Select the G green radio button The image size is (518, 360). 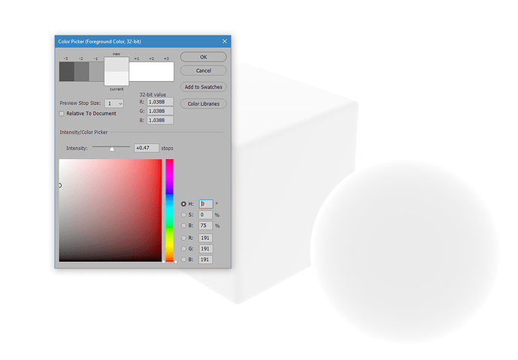coord(183,249)
